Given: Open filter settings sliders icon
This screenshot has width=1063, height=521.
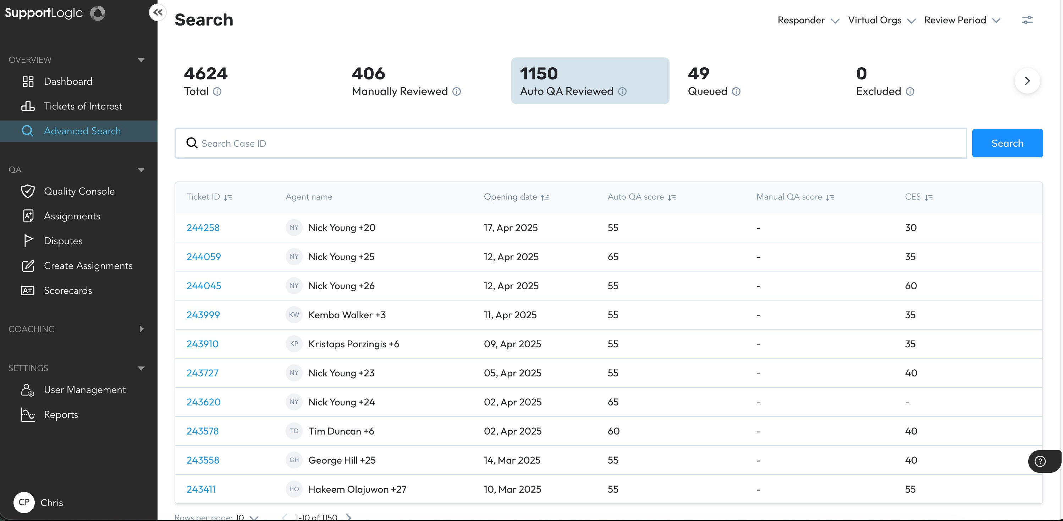Looking at the screenshot, I should coord(1027,20).
